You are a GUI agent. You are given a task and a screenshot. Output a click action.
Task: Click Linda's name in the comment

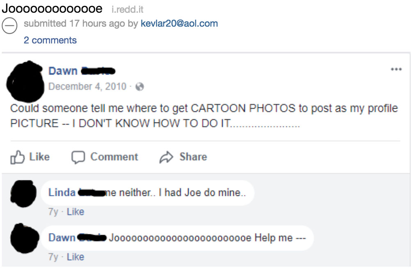pyautogui.click(x=62, y=192)
